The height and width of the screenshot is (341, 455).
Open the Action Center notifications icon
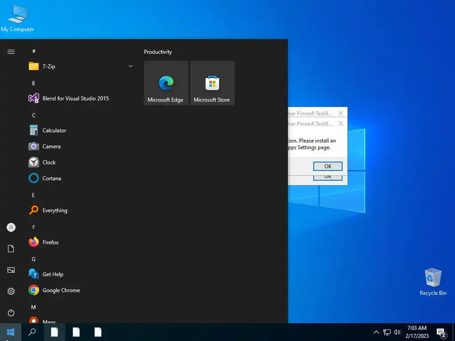[x=441, y=333]
